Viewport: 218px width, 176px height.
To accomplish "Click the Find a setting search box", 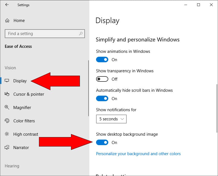I will [x=42, y=34].
